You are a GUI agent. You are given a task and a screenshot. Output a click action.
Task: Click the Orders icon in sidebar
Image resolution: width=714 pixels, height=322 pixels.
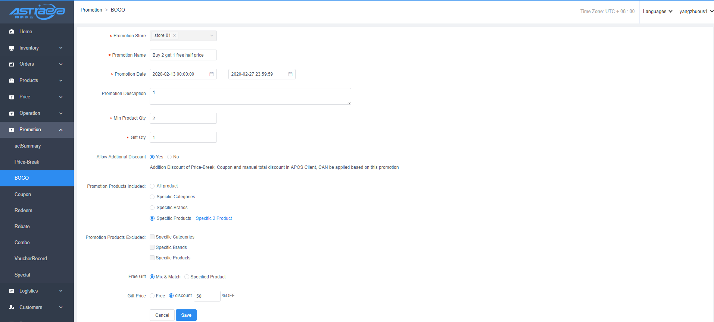point(12,64)
